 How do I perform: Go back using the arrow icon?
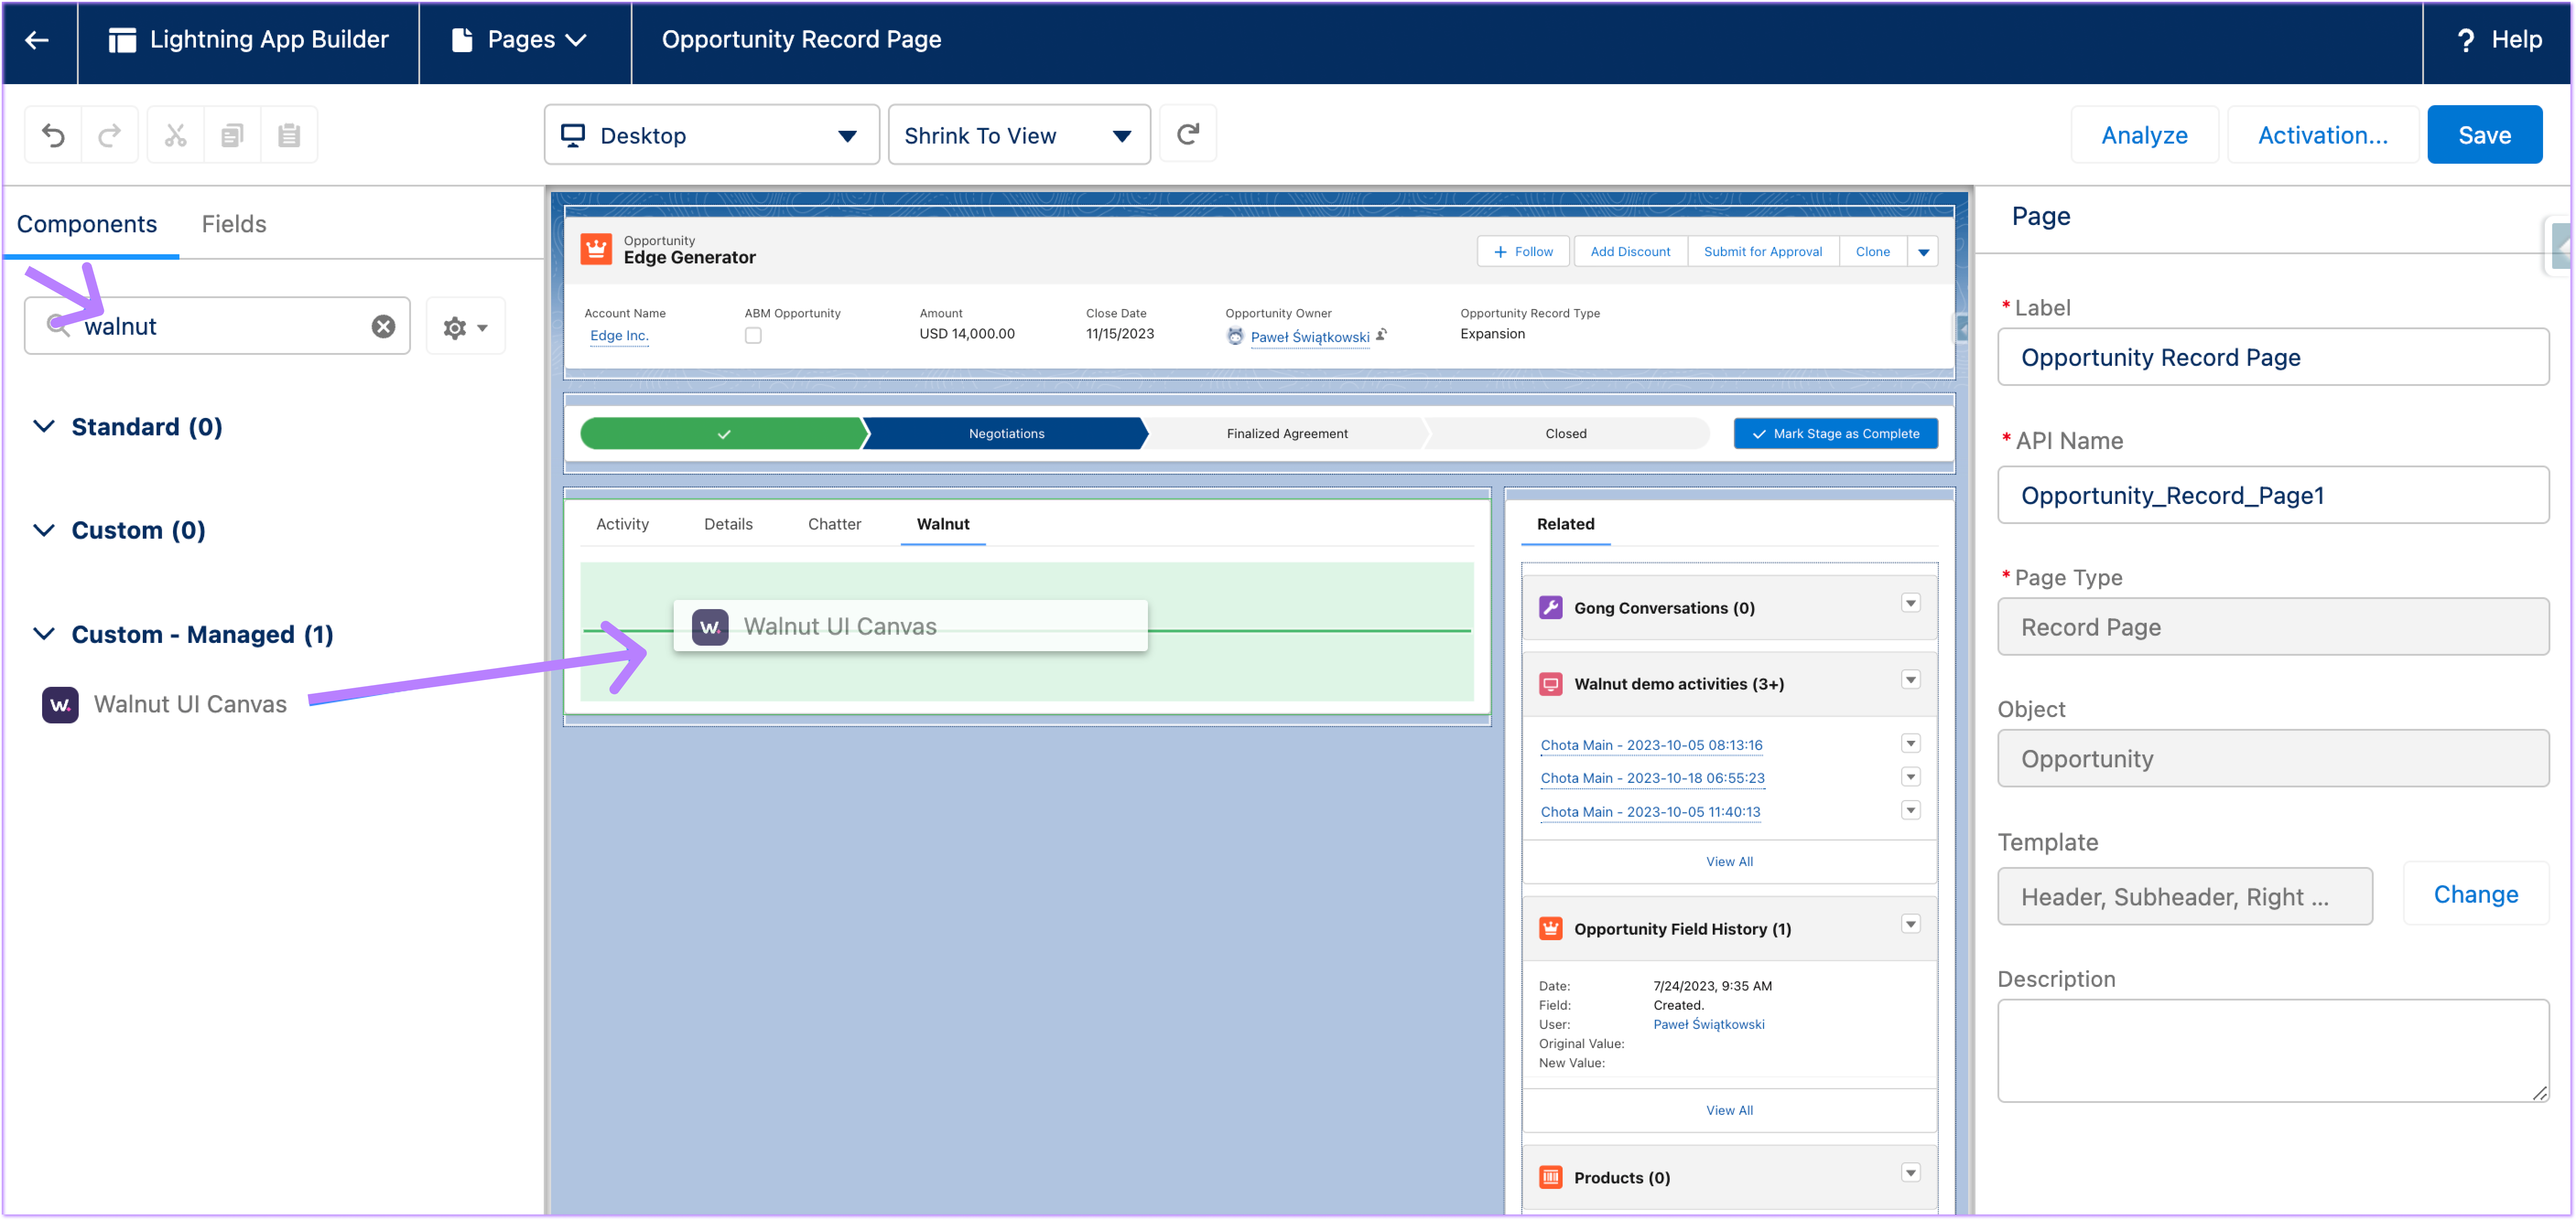click(x=37, y=40)
